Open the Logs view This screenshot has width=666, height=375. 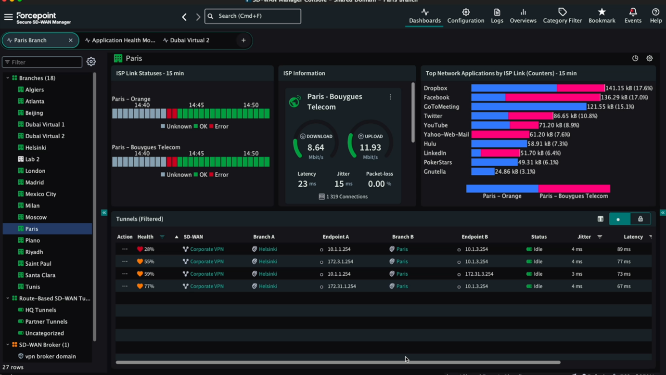[x=497, y=16]
